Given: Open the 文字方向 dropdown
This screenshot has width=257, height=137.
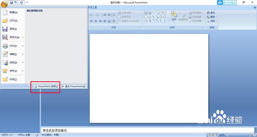Looking at the screenshot, I should coord(126,13).
